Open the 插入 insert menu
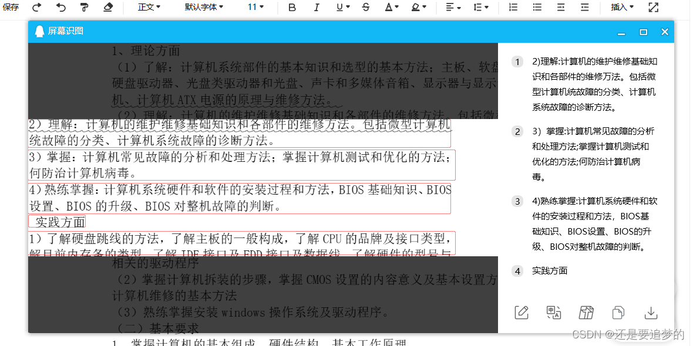This screenshot has height=346, width=693. tap(623, 7)
